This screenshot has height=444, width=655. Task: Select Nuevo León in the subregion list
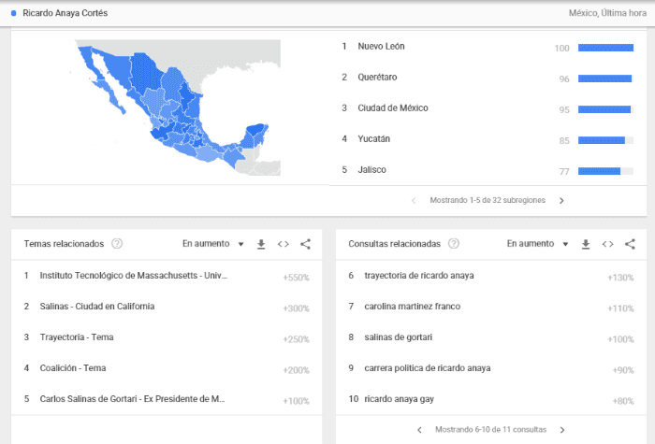(382, 47)
